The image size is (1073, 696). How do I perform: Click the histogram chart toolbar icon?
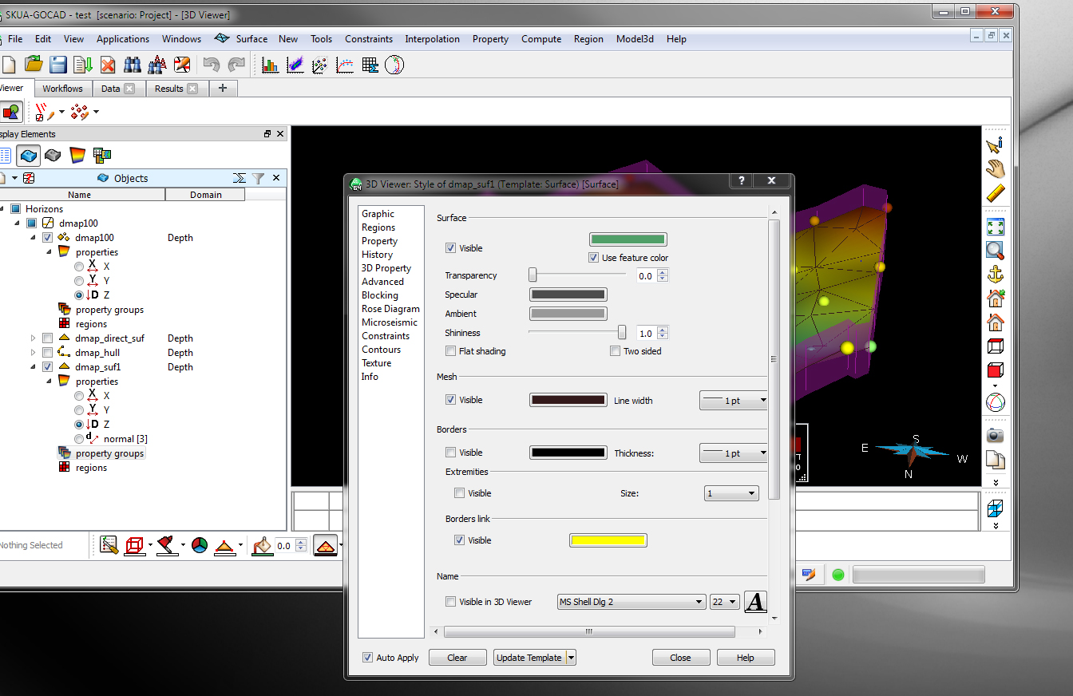(271, 65)
